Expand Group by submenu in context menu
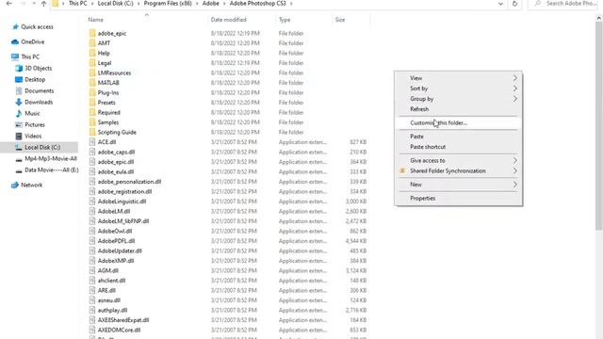Image resolution: width=603 pixels, height=339 pixels. (x=458, y=99)
